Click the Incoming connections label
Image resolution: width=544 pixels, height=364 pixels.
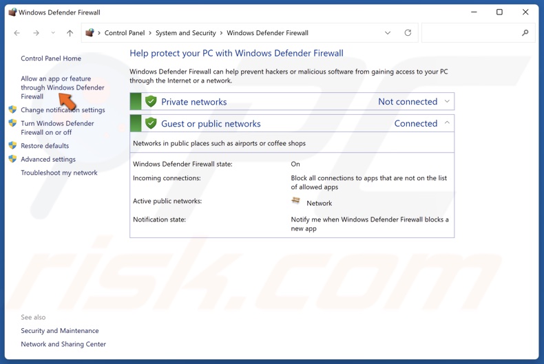pos(167,178)
